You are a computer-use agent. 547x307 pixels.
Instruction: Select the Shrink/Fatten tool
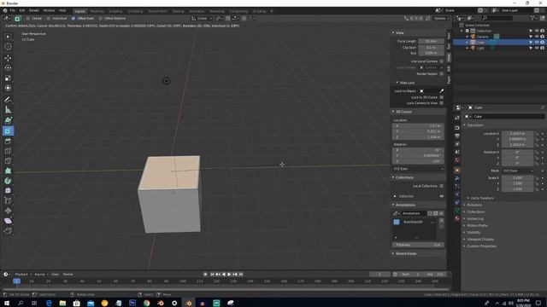8,211
